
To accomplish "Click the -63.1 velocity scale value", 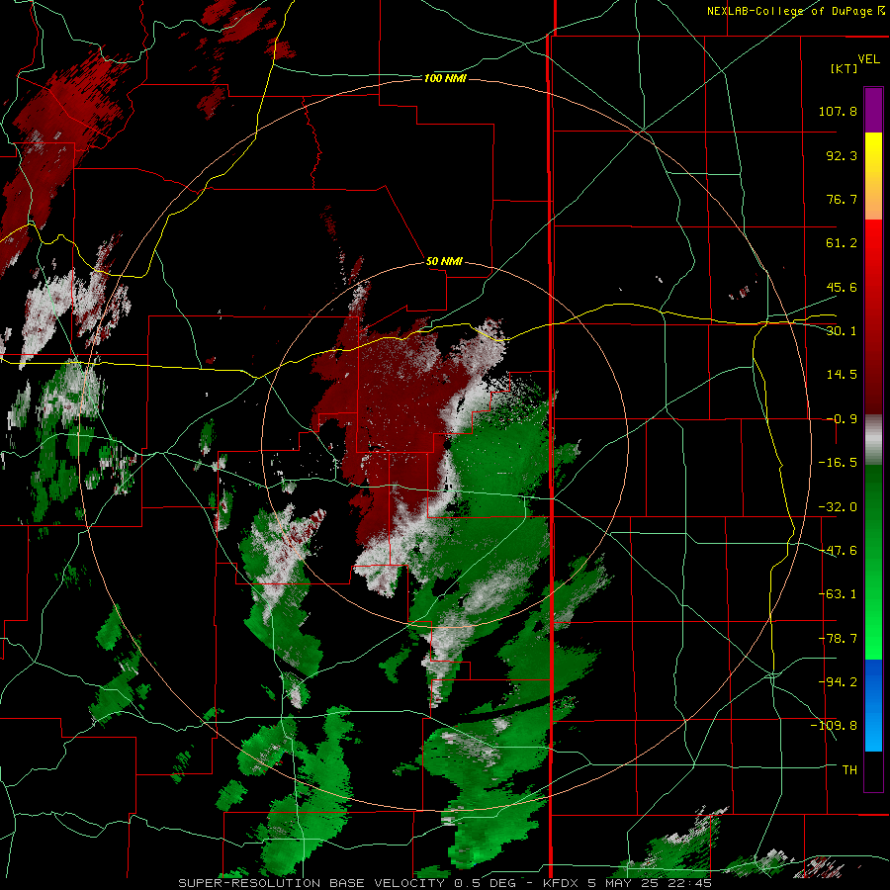I will pos(838,594).
